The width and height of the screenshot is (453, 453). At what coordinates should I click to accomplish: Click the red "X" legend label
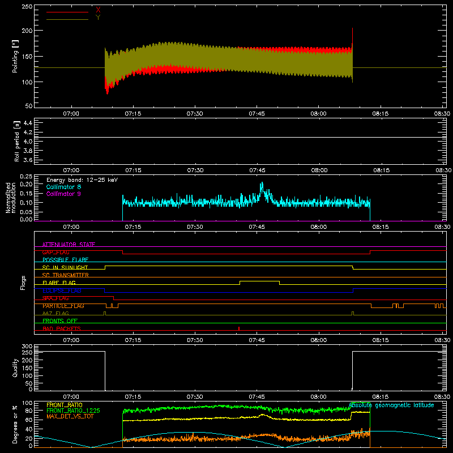pos(98,10)
